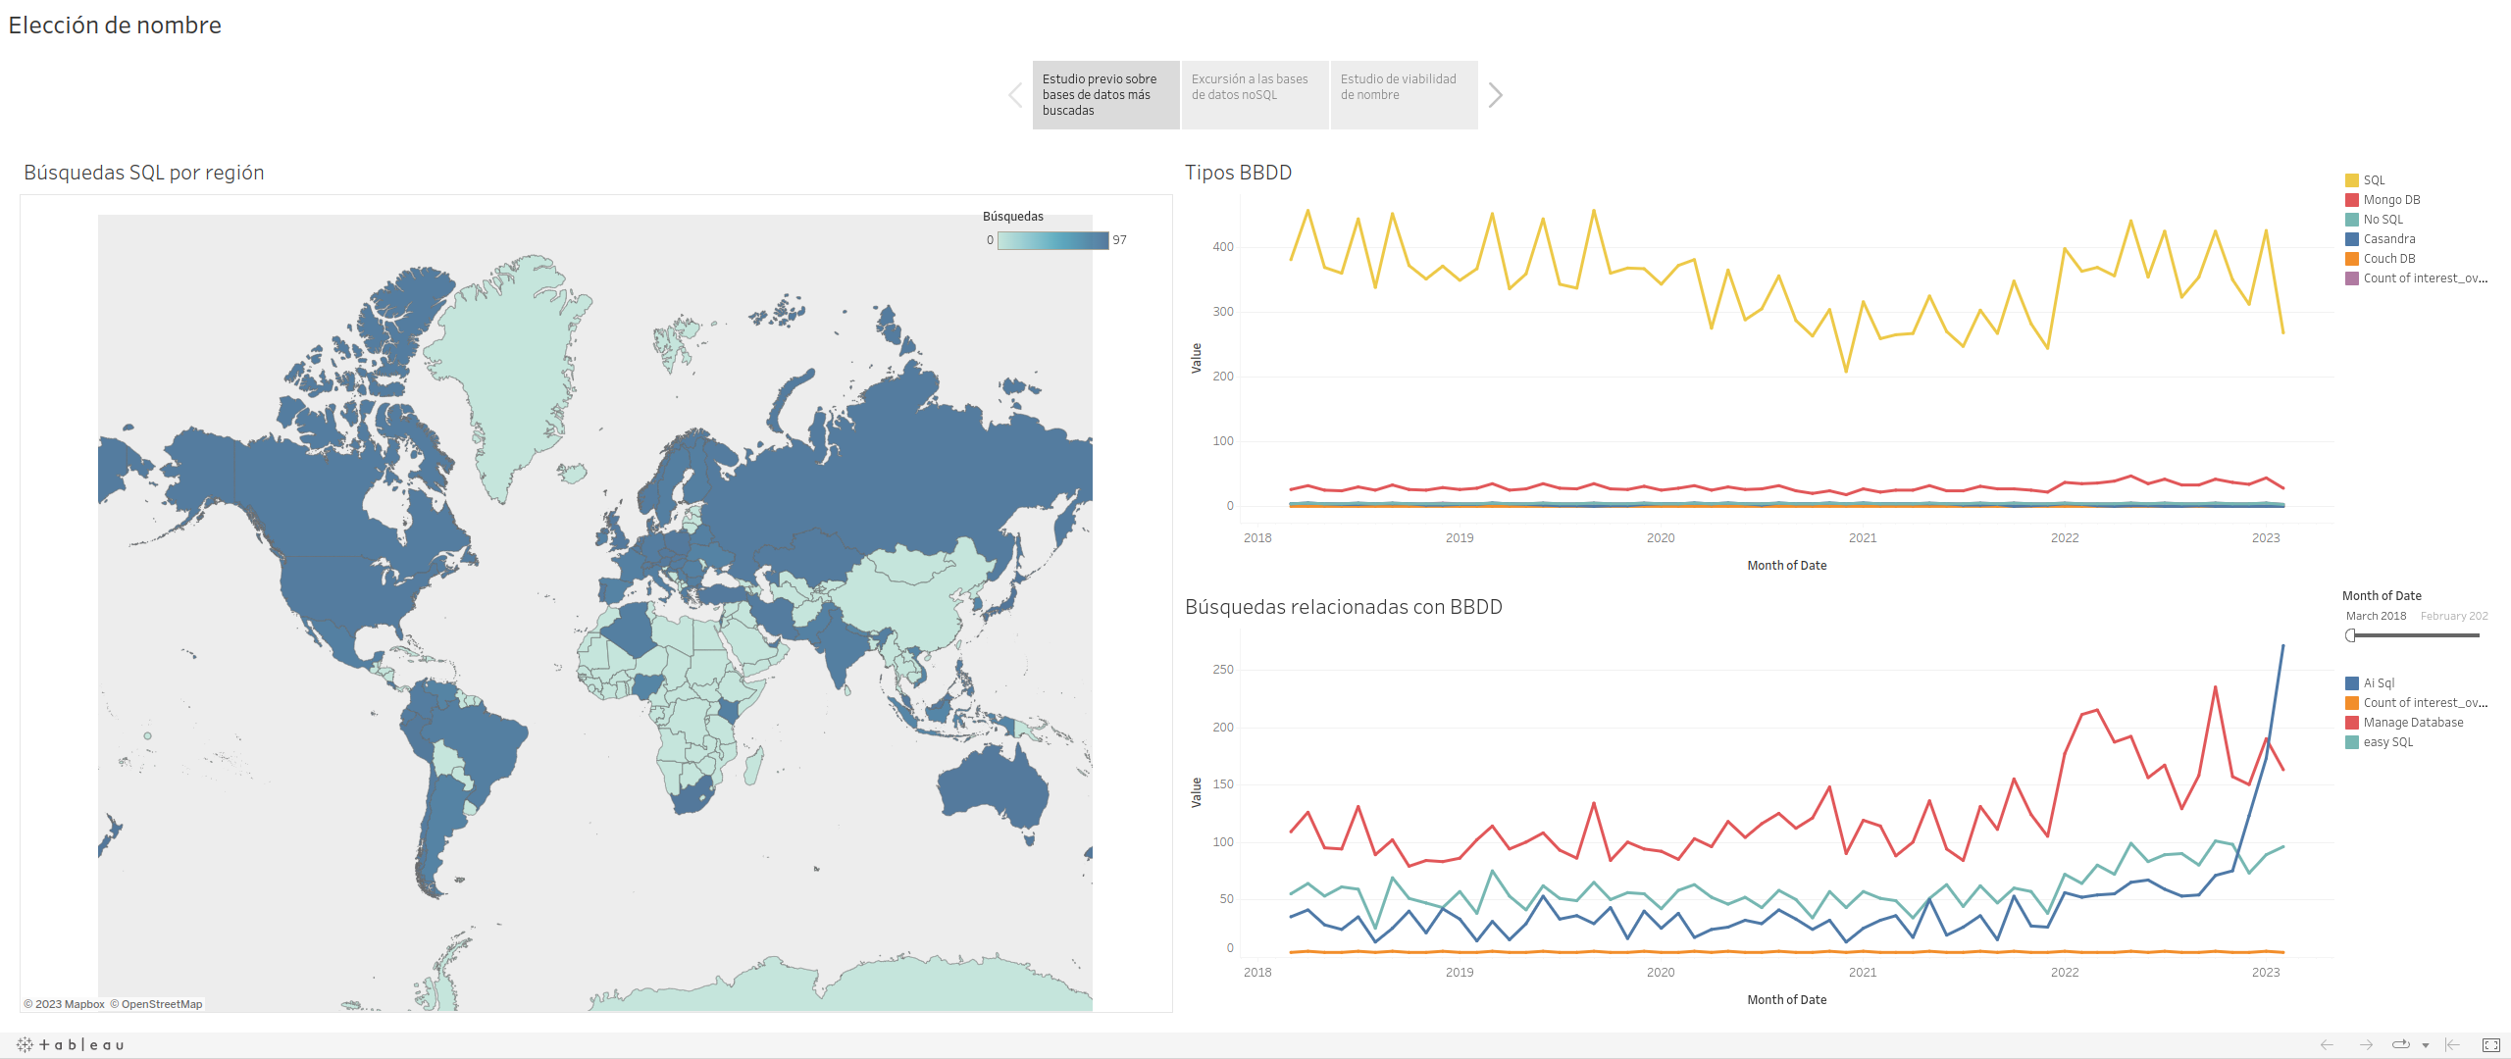Image resolution: width=2511 pixels, height=1059 pixels.
Task: Click the redo arrow icon
Action: pos(2366,1045)
